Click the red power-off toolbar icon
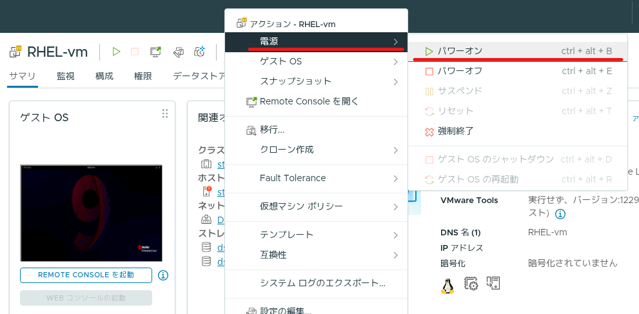 tap(135, 52)
